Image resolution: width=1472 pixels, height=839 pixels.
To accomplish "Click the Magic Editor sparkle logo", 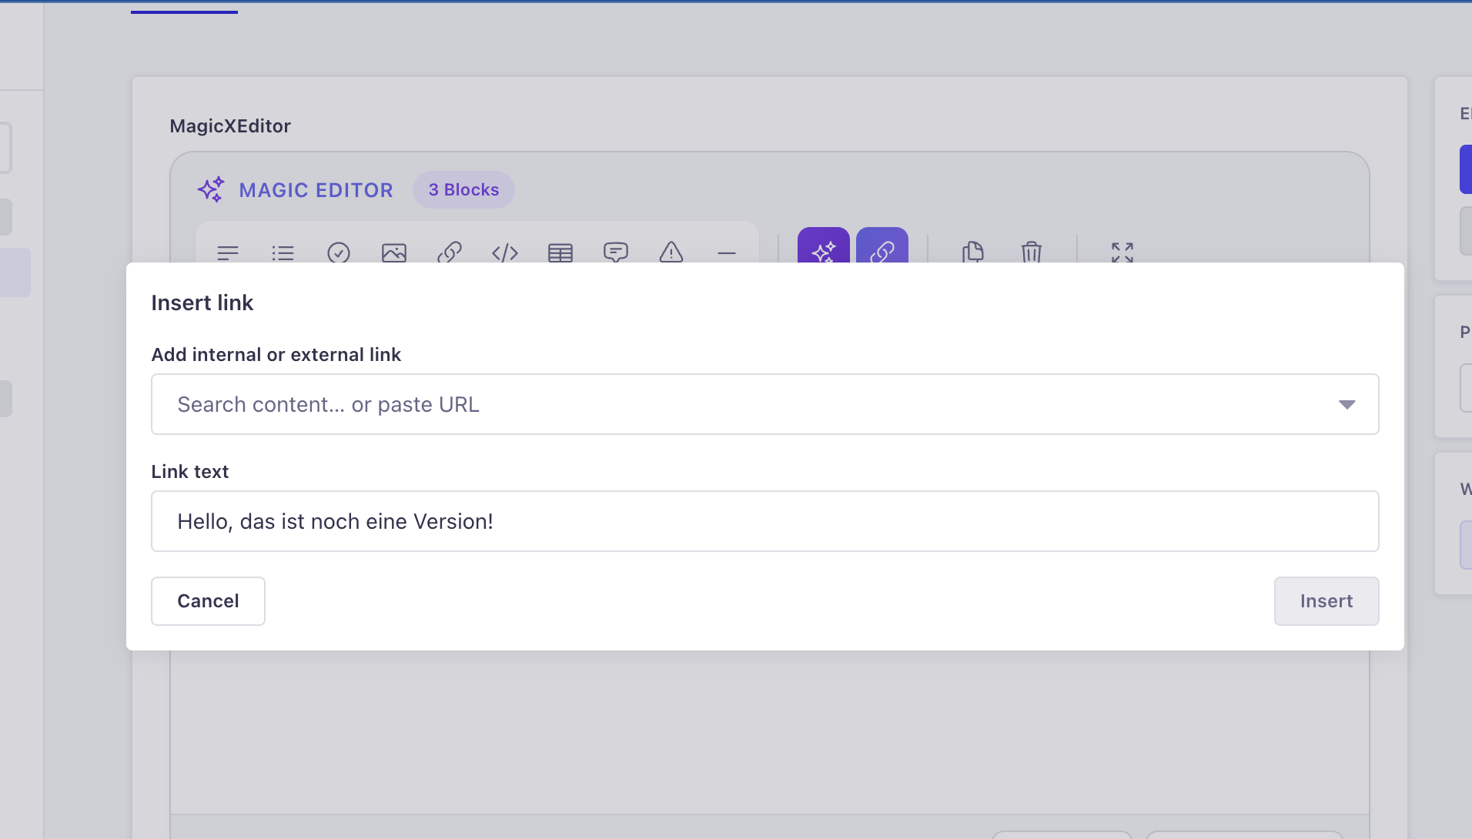I will tap(211, 189).
